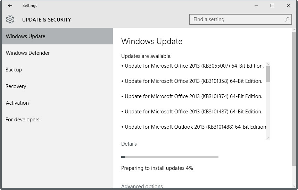298x190 pixels.
Task: Open the Backup section
Action: [57, 69]
